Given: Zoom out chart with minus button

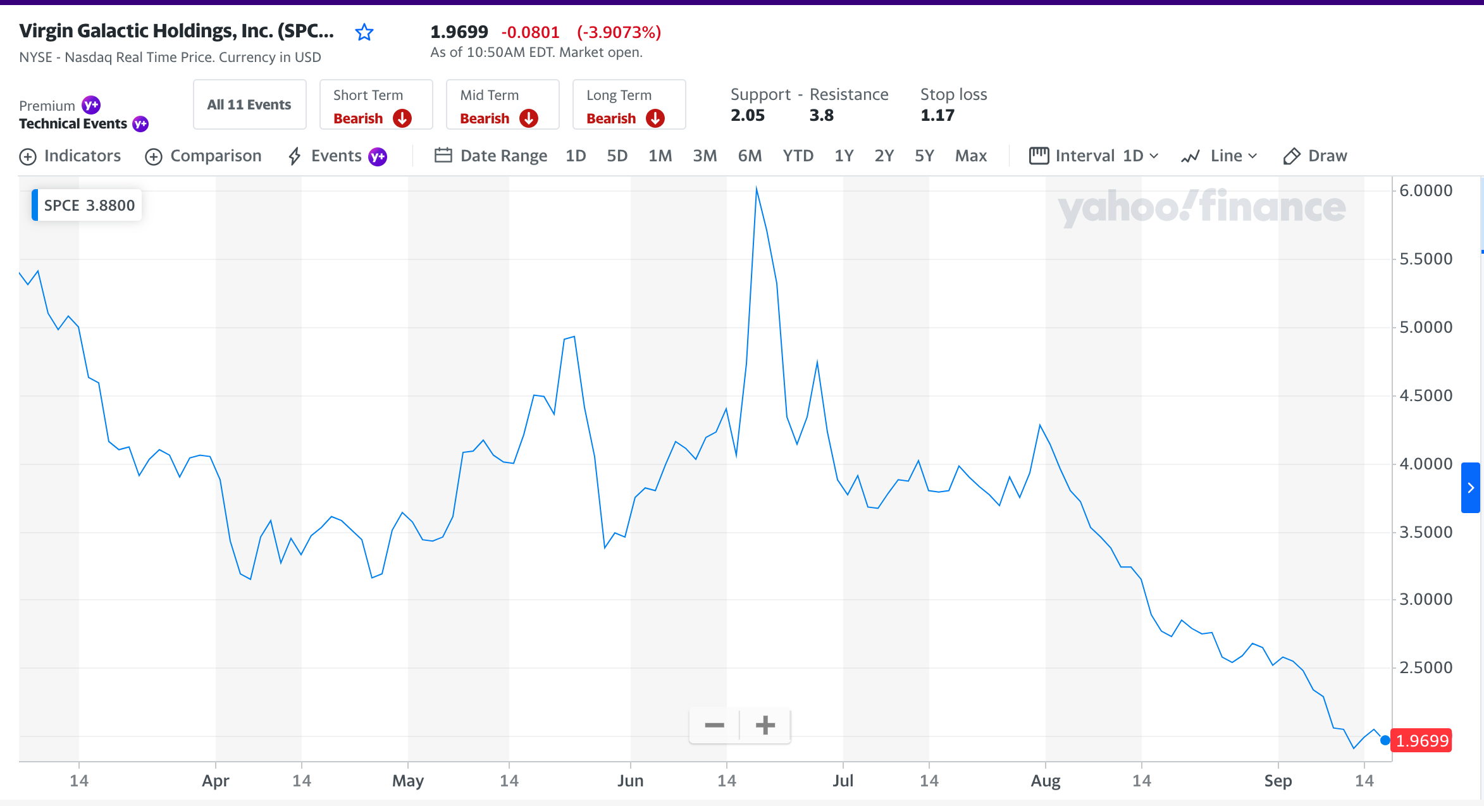Looking at the screenshot, I should [714, 725].
